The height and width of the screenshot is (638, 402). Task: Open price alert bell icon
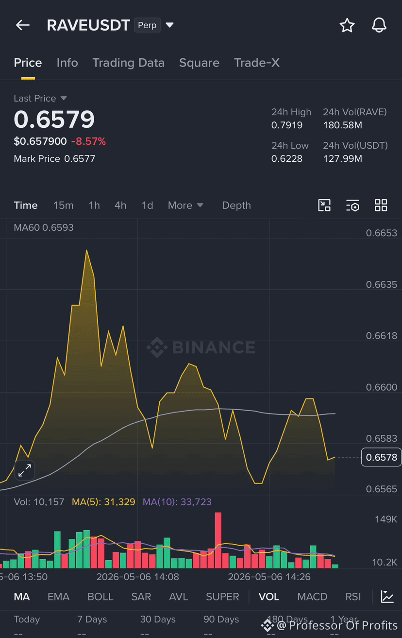pyautogui.click(x=379, y=25)
